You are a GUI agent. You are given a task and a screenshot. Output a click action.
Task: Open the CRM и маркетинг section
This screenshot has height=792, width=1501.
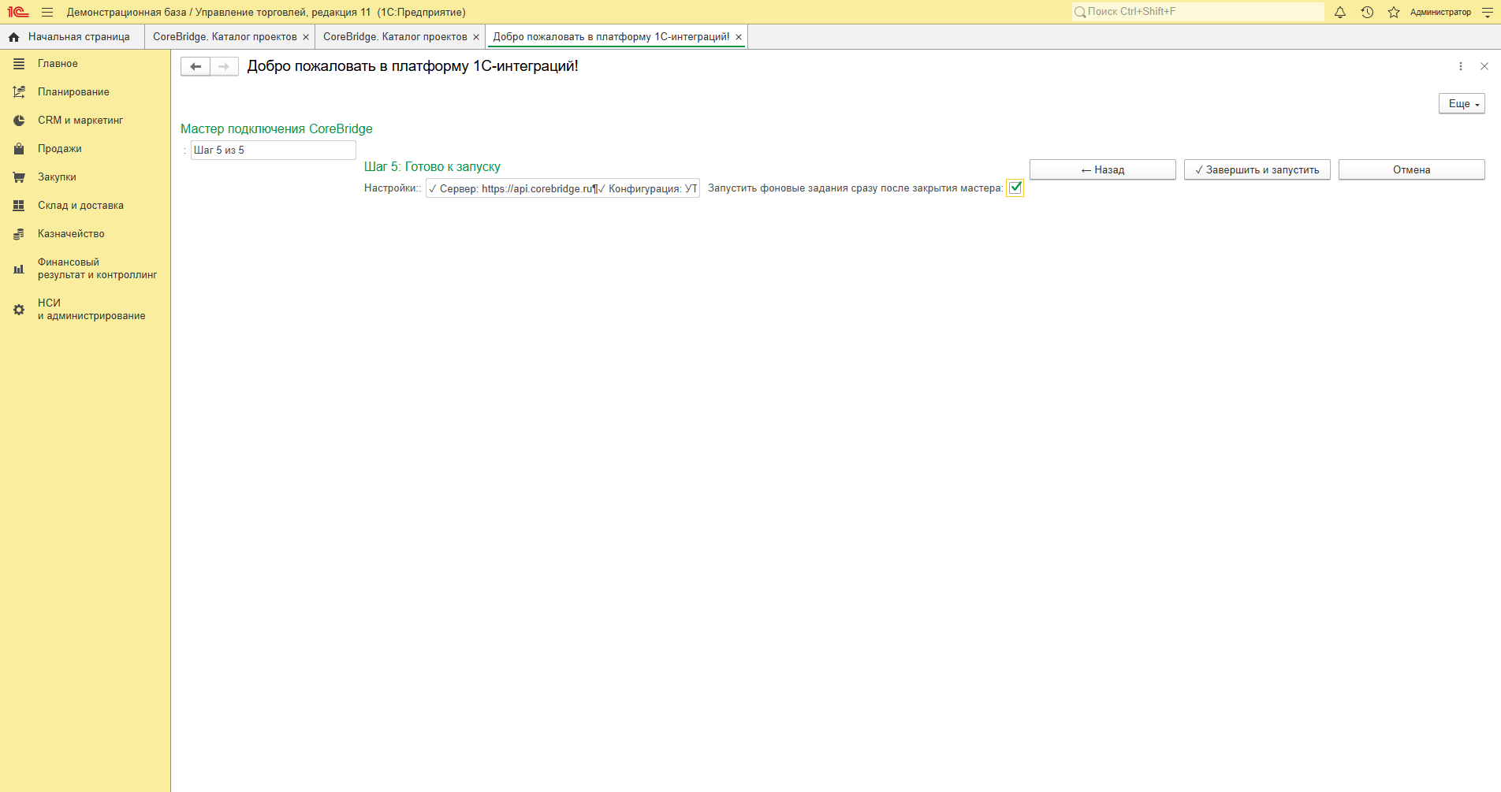point(85,121)
